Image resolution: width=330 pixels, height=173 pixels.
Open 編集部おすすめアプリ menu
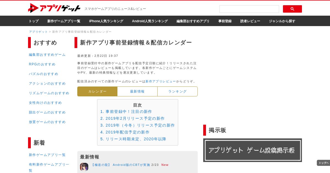(193, 21)
